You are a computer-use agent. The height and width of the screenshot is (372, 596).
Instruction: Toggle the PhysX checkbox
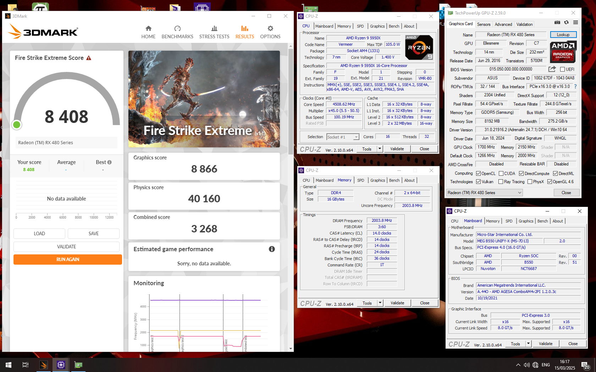[530, 182]
